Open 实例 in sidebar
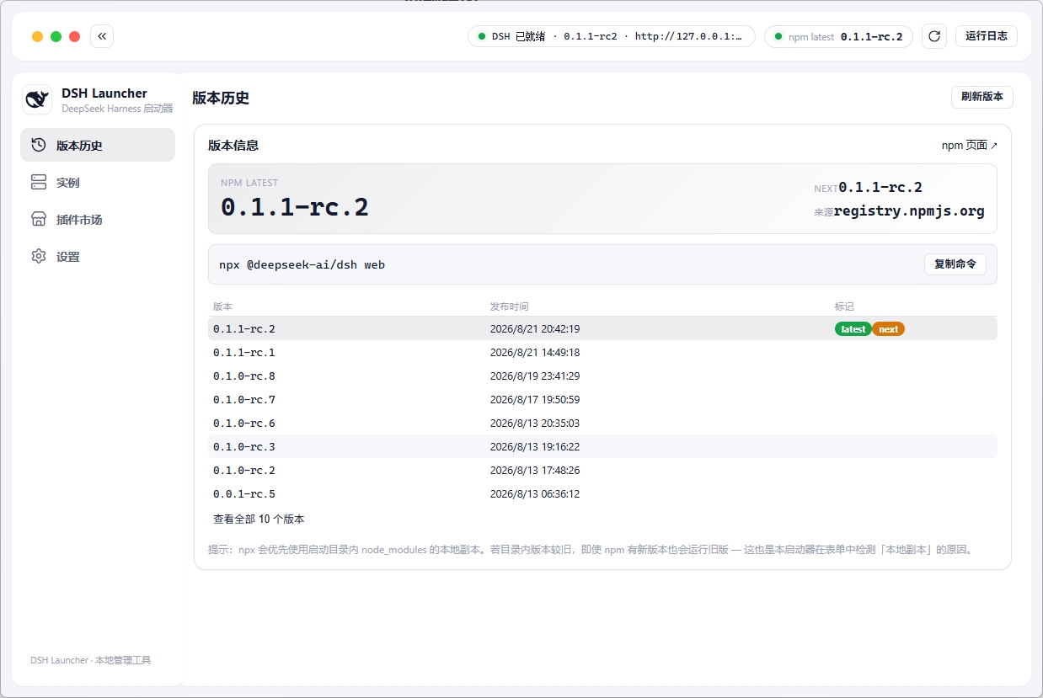The height and width of the screenshot is (698, 1043). (98, 182)
